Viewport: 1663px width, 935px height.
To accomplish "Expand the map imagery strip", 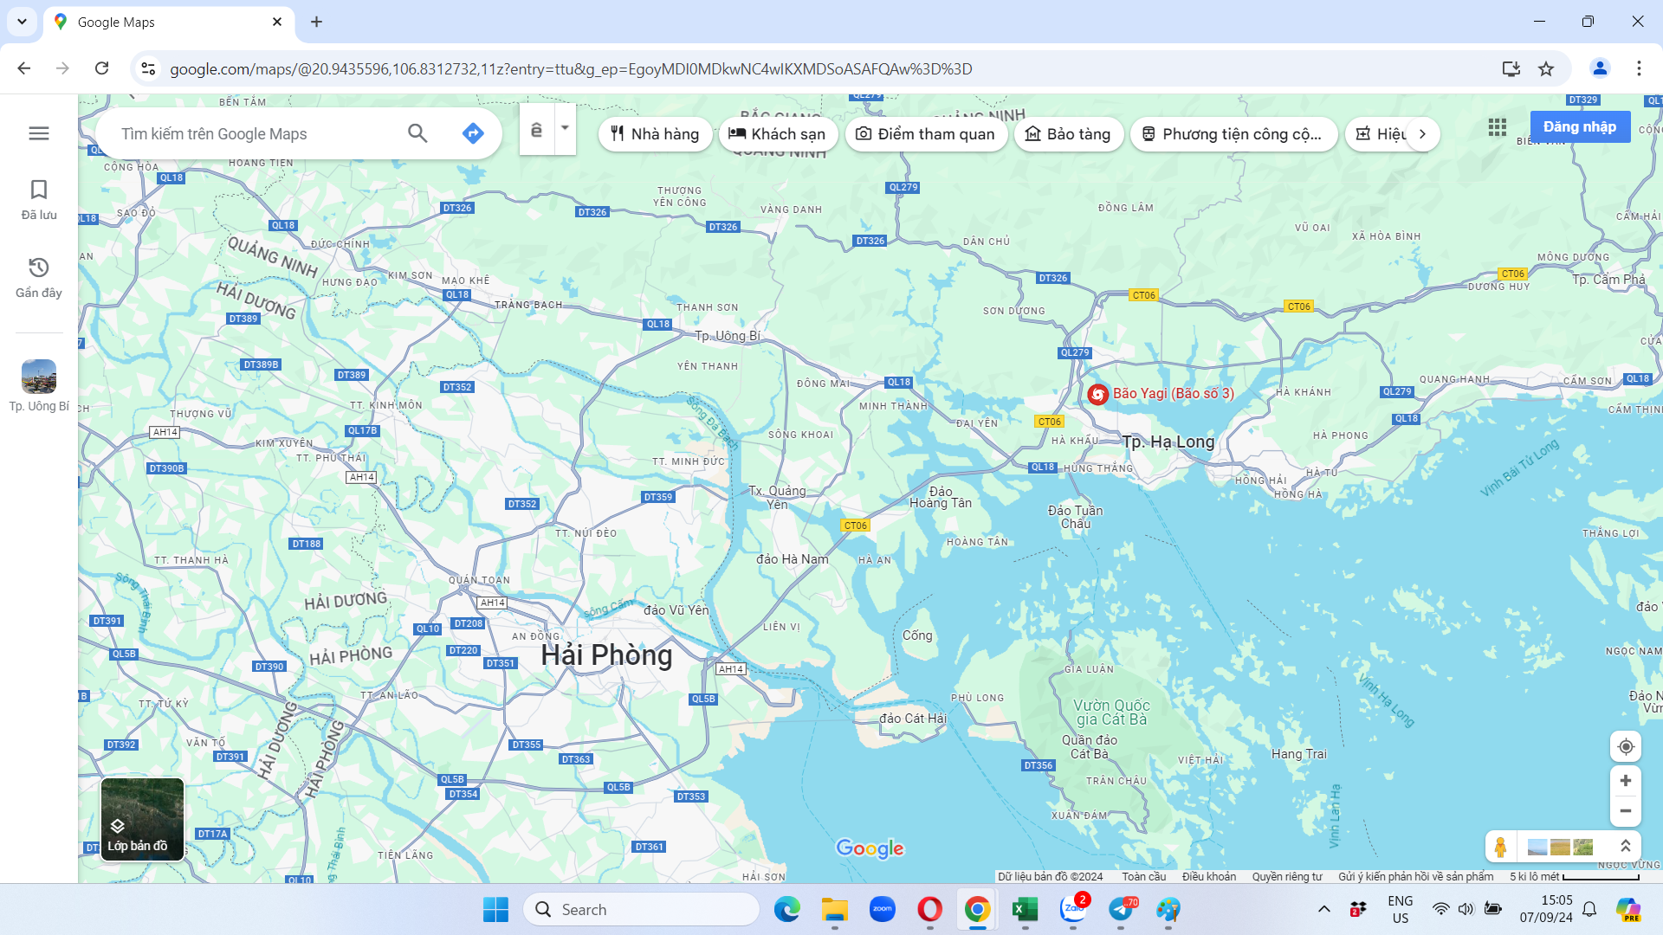I will point(1626,847).
